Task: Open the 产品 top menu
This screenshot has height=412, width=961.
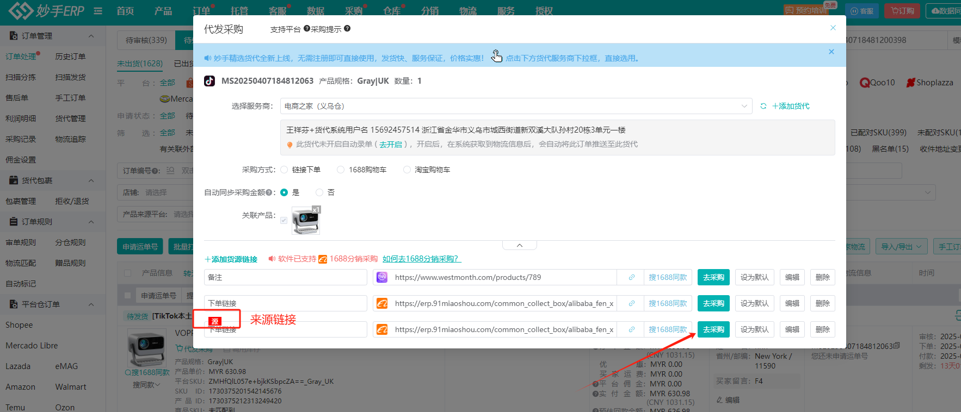Action: (163, 11)
